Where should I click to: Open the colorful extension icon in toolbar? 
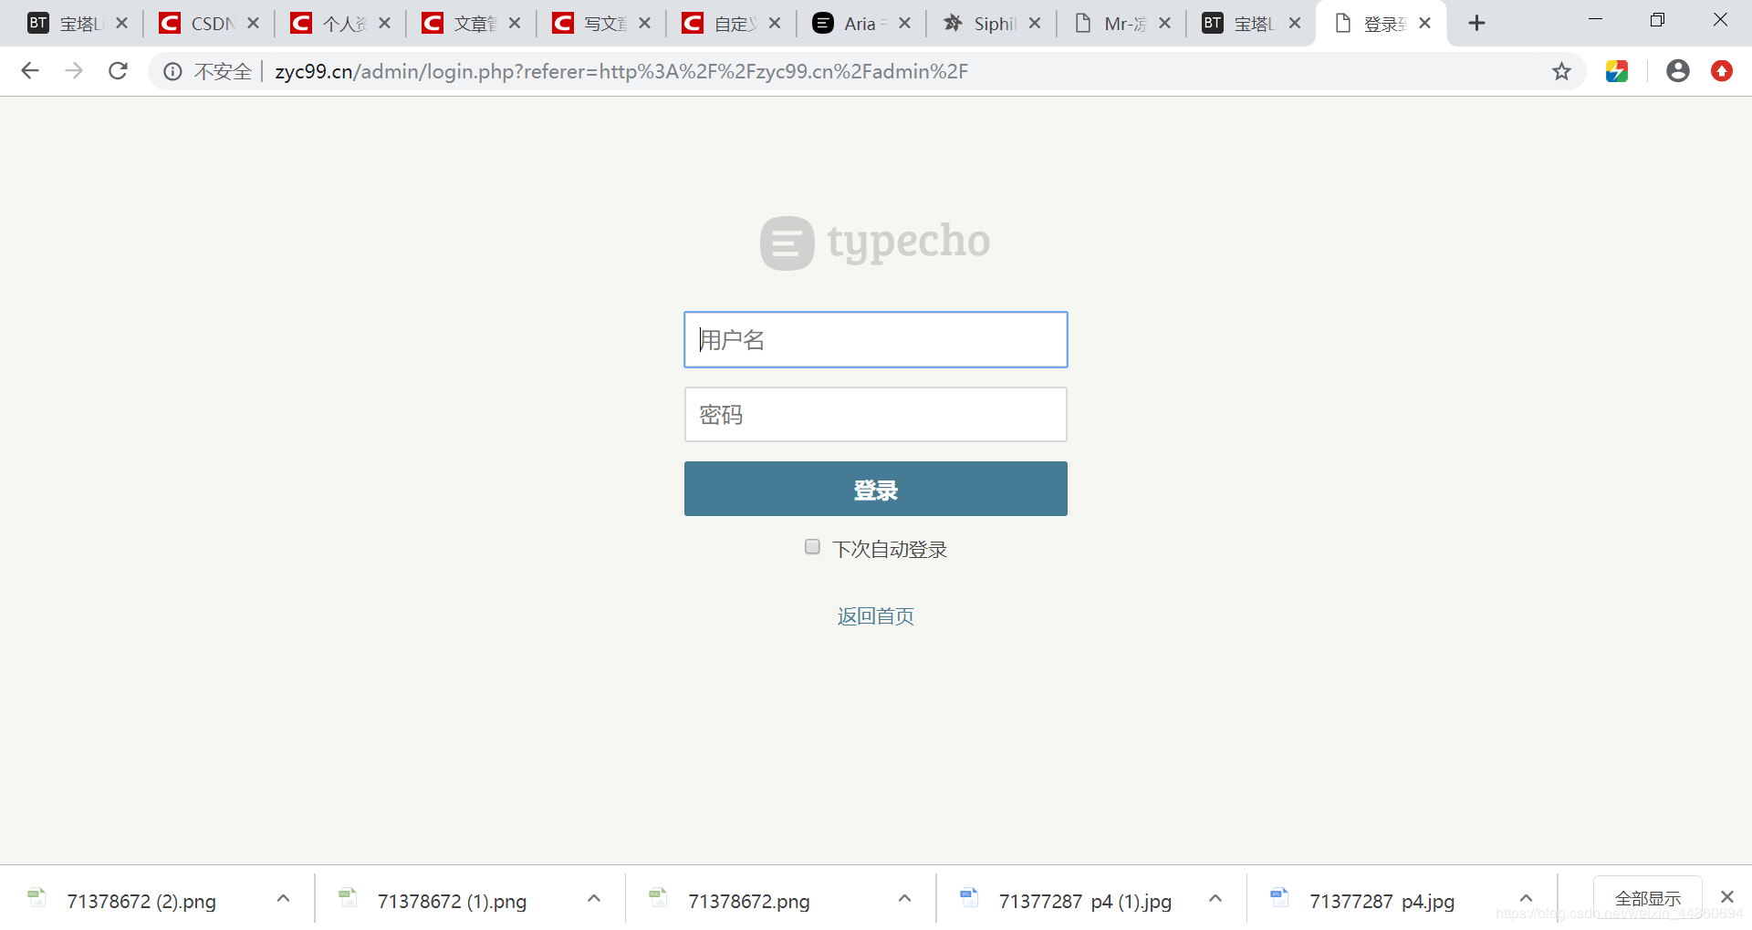click(x=1617, y=71)
